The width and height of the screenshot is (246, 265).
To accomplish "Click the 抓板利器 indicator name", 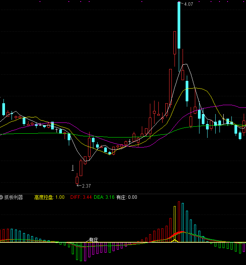I will [x=14, y=197].
